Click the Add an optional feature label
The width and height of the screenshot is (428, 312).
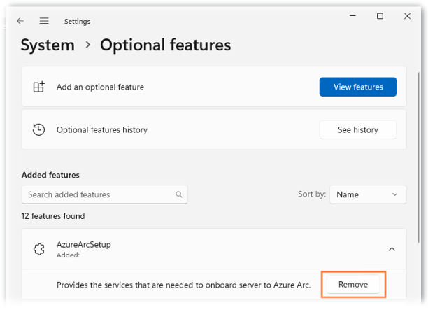click(x=100, y=87)
